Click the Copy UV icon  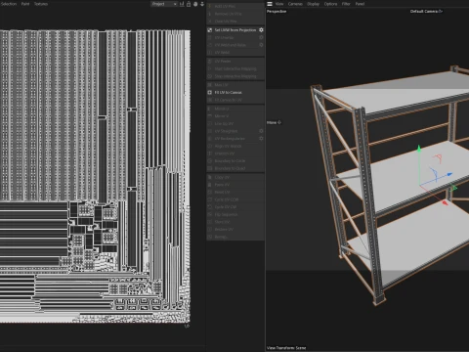tap(210, 177)
